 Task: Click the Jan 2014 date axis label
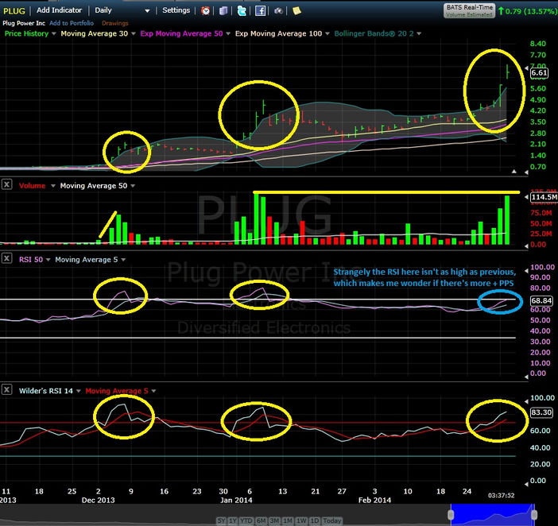click(x=236, y=500)
